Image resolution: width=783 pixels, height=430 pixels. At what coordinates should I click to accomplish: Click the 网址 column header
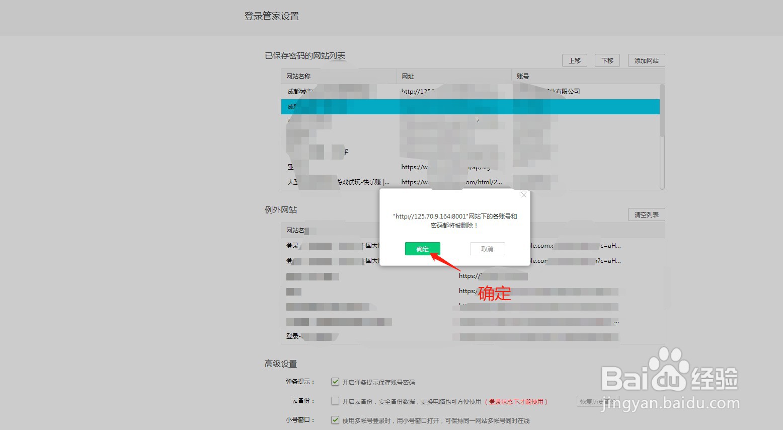(x=408, y=76)
